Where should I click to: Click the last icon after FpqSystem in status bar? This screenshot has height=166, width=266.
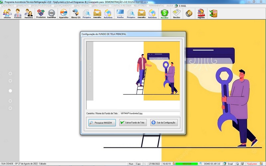tap(261, 164)
